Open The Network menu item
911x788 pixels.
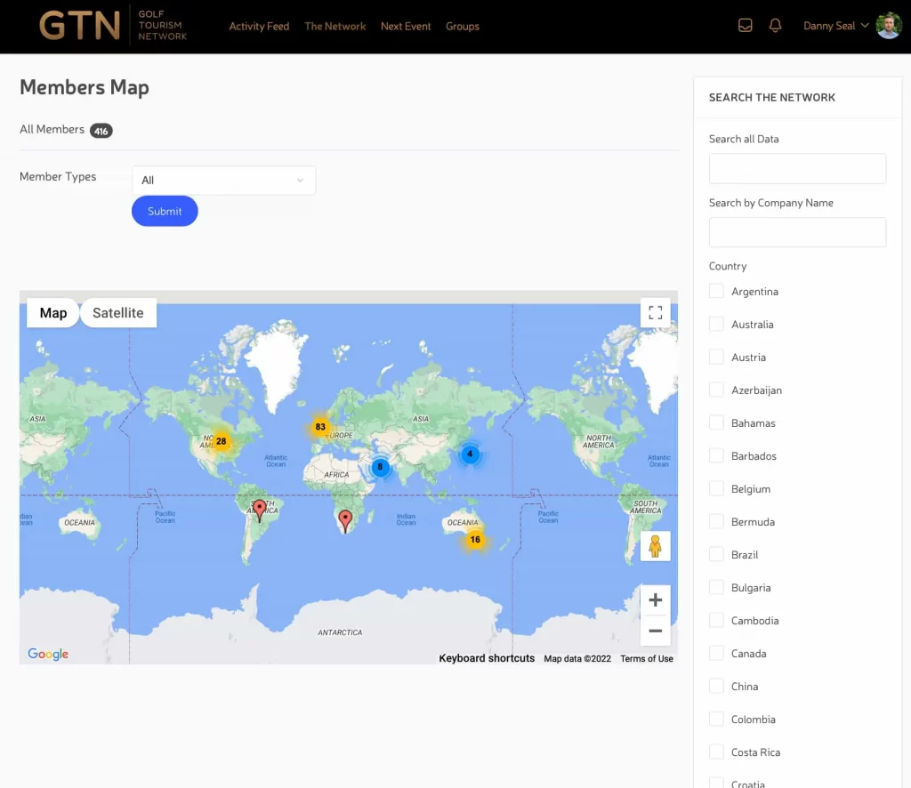click(x=335, y=27)
